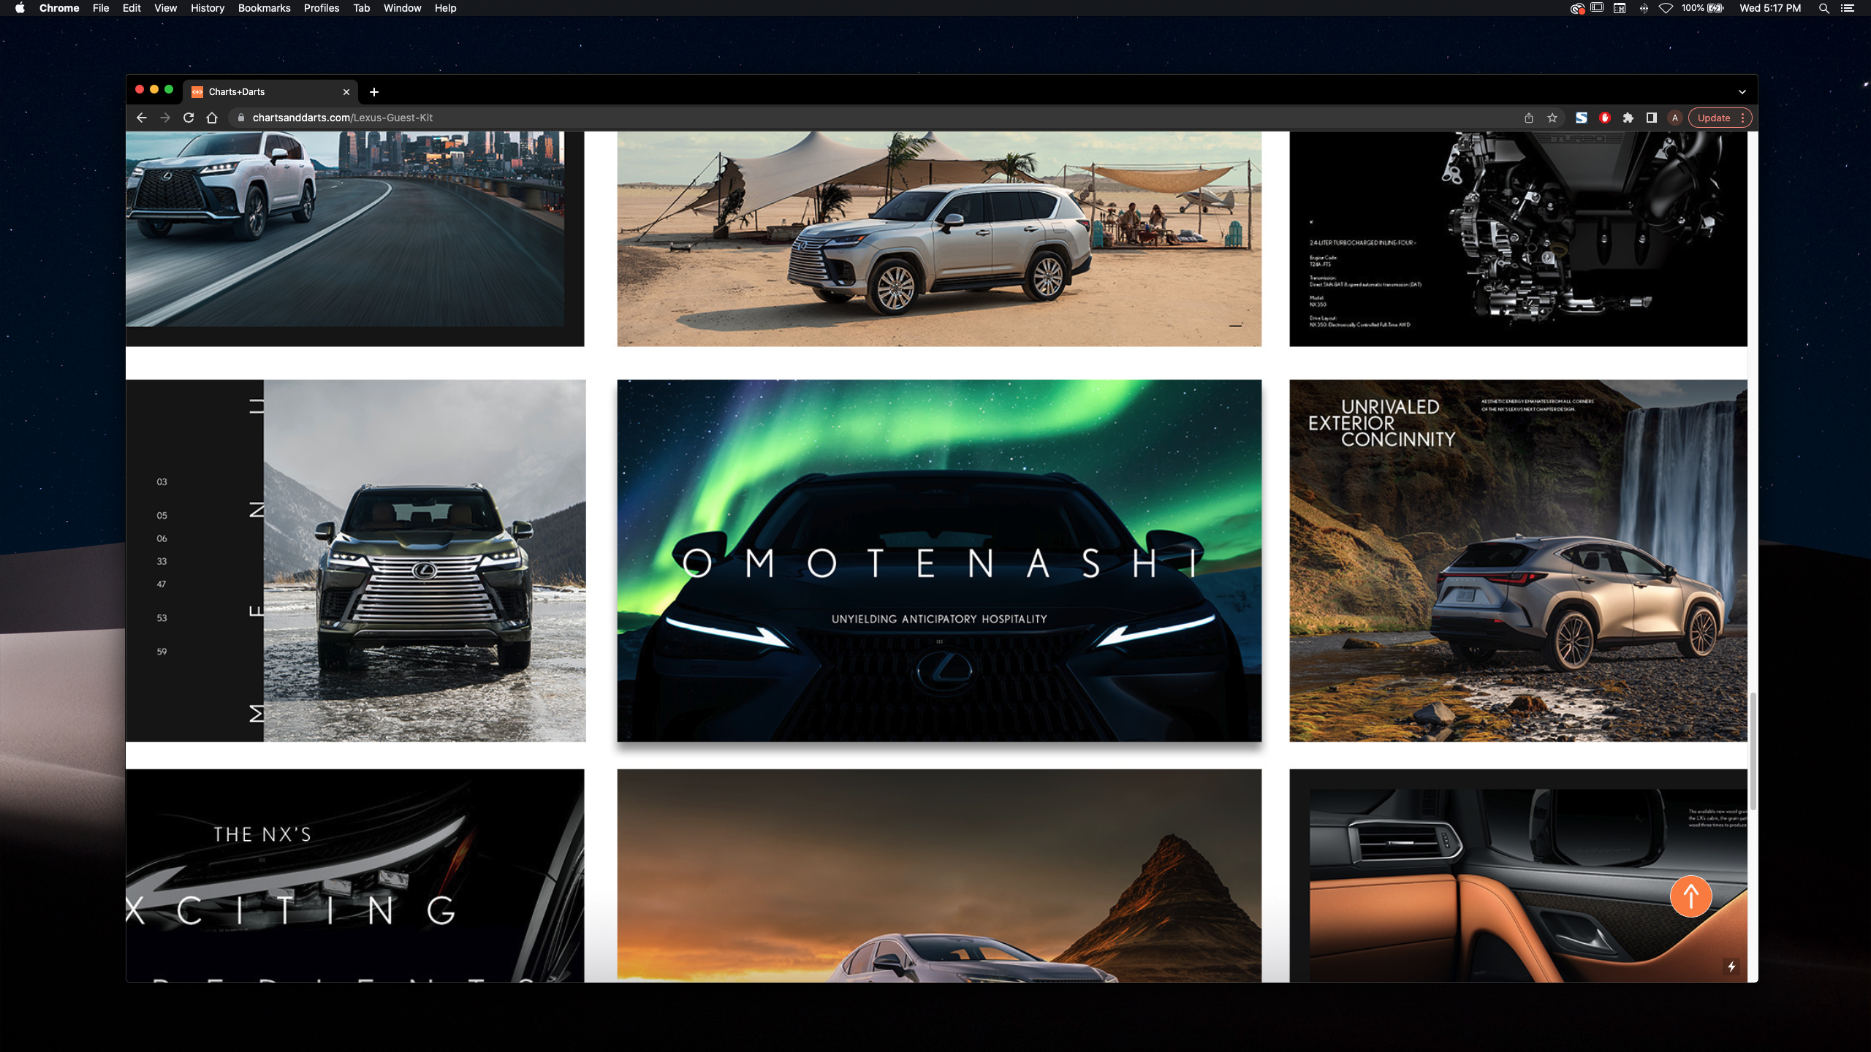Open the share page icon in address bar

pos(1529,118)
